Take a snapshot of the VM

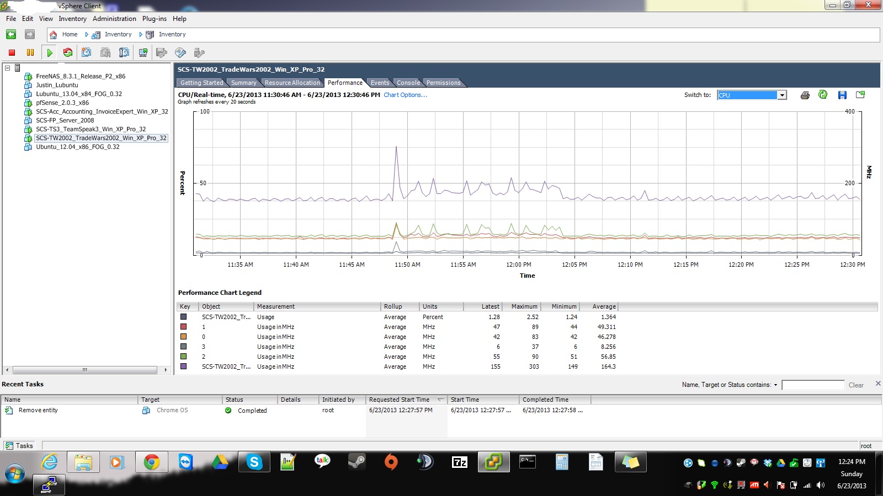pos(86,52)
